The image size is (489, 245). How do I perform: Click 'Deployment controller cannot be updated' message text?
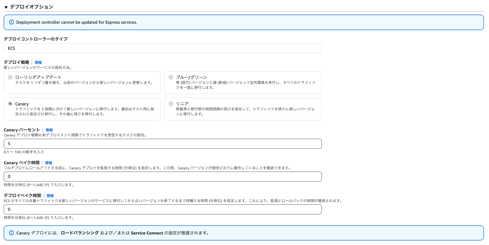[x=77, y=22]
